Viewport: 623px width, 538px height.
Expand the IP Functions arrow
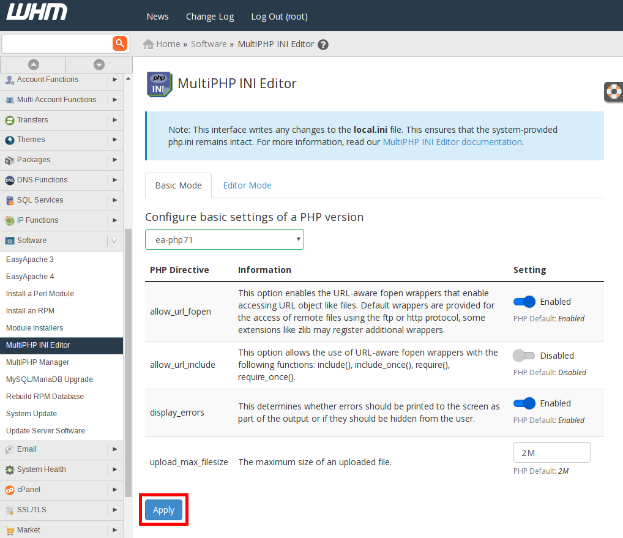click(115, 220)
